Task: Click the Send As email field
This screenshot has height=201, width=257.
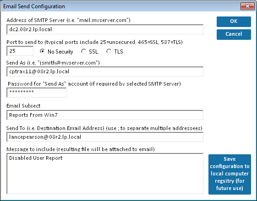Action: (x=105, y=71)
